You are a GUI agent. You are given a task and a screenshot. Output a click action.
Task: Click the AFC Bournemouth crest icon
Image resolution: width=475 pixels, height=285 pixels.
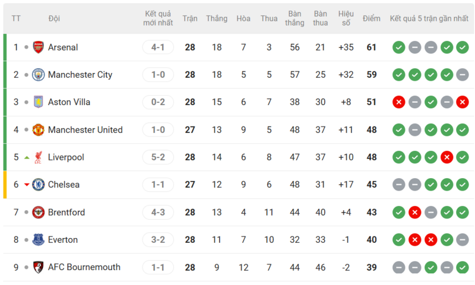(x=39, y=267)
